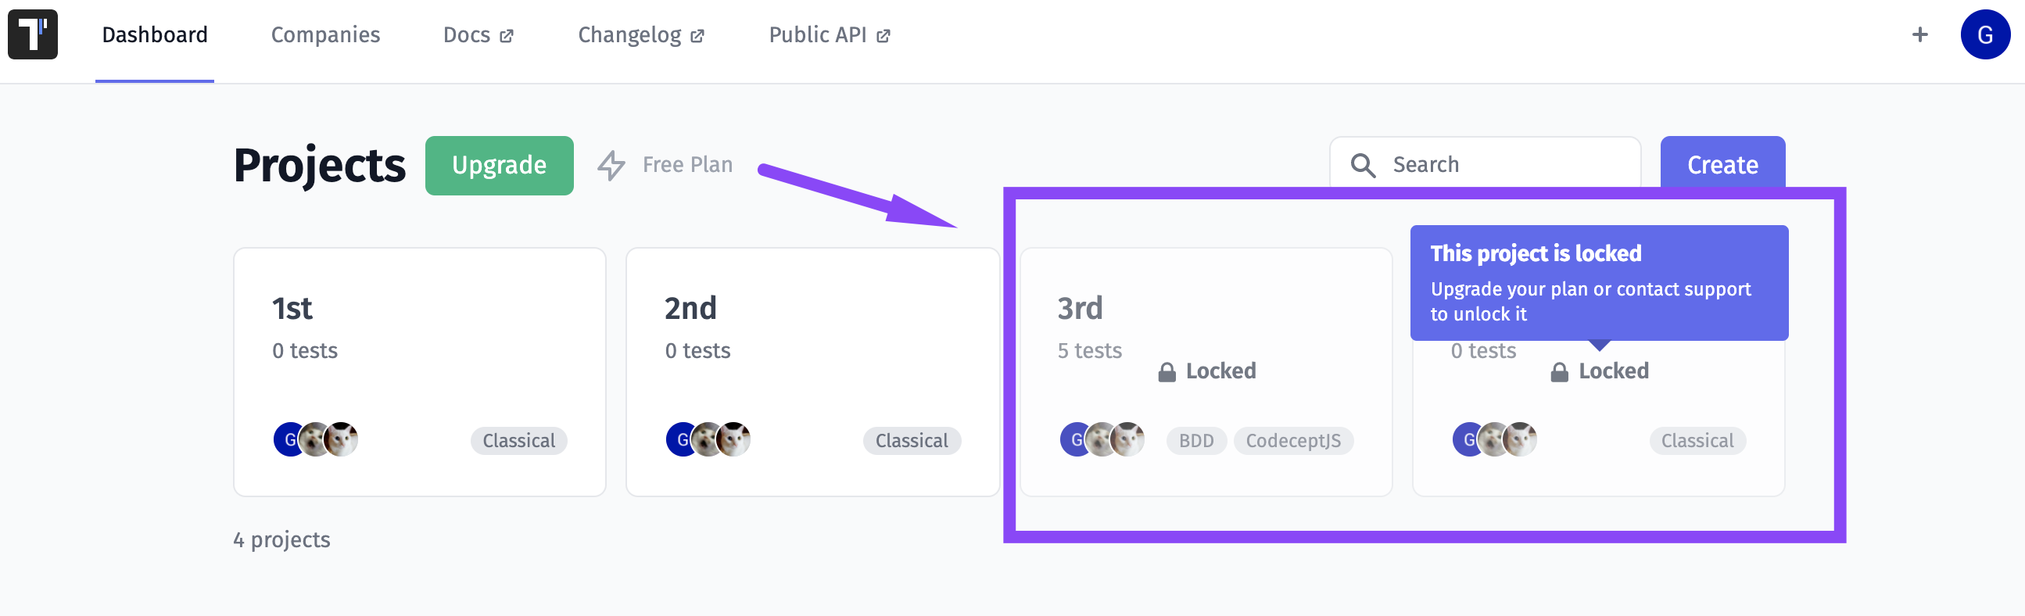Click the lock icon on 3rd project
The width and height of the screenshot is (2025, 616).
(1167, 371)
